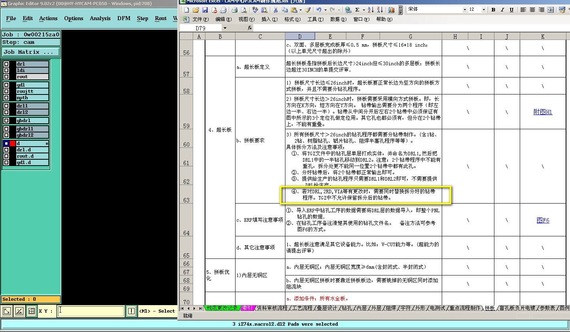The image size is (570, 332).
Task: Click the exclamation mark button in Graphic Editor
Action: pyautogui.click(x=131, y=311)
